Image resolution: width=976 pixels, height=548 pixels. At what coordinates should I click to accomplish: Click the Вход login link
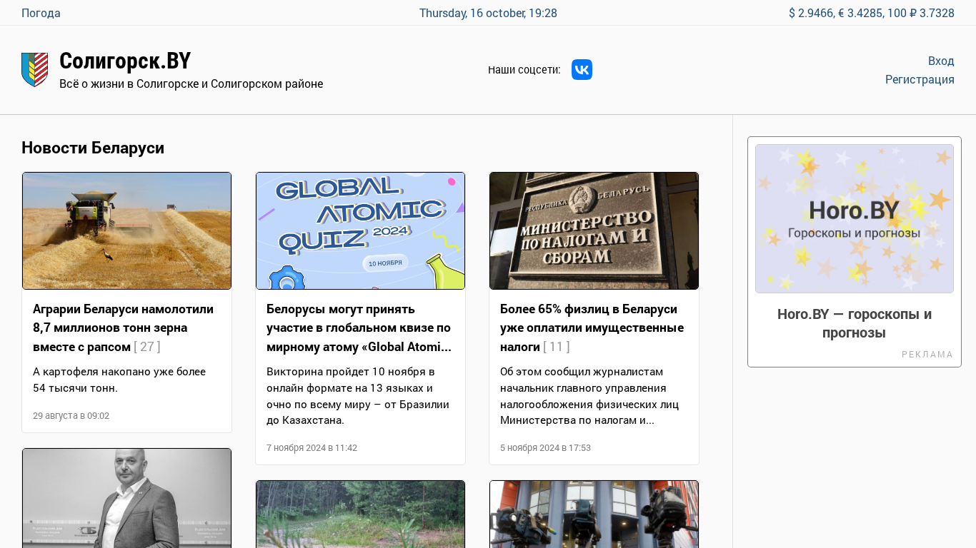click(x=940, y=61)
